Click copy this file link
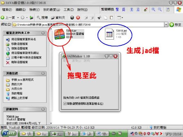The width and height of the screenshot is (183, 137). 20,48
